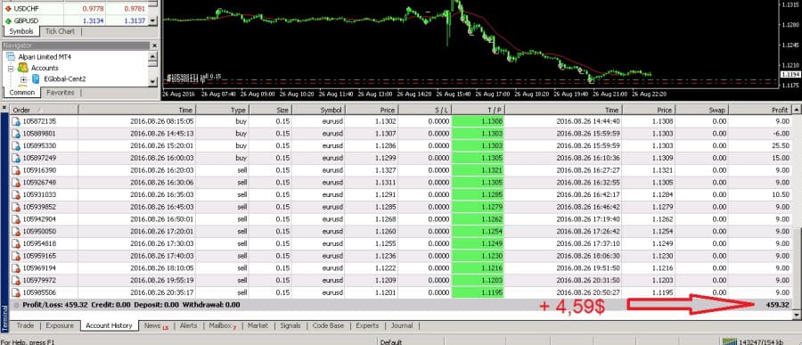Click order icon for order 105889801
The width and height of the screenshot is (802, 345).
pyautogui.click(x=15, y=134)
